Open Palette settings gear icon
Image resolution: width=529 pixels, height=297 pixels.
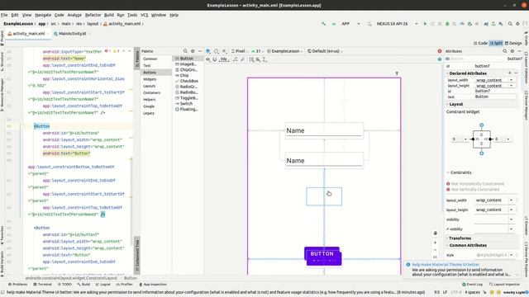193,51
